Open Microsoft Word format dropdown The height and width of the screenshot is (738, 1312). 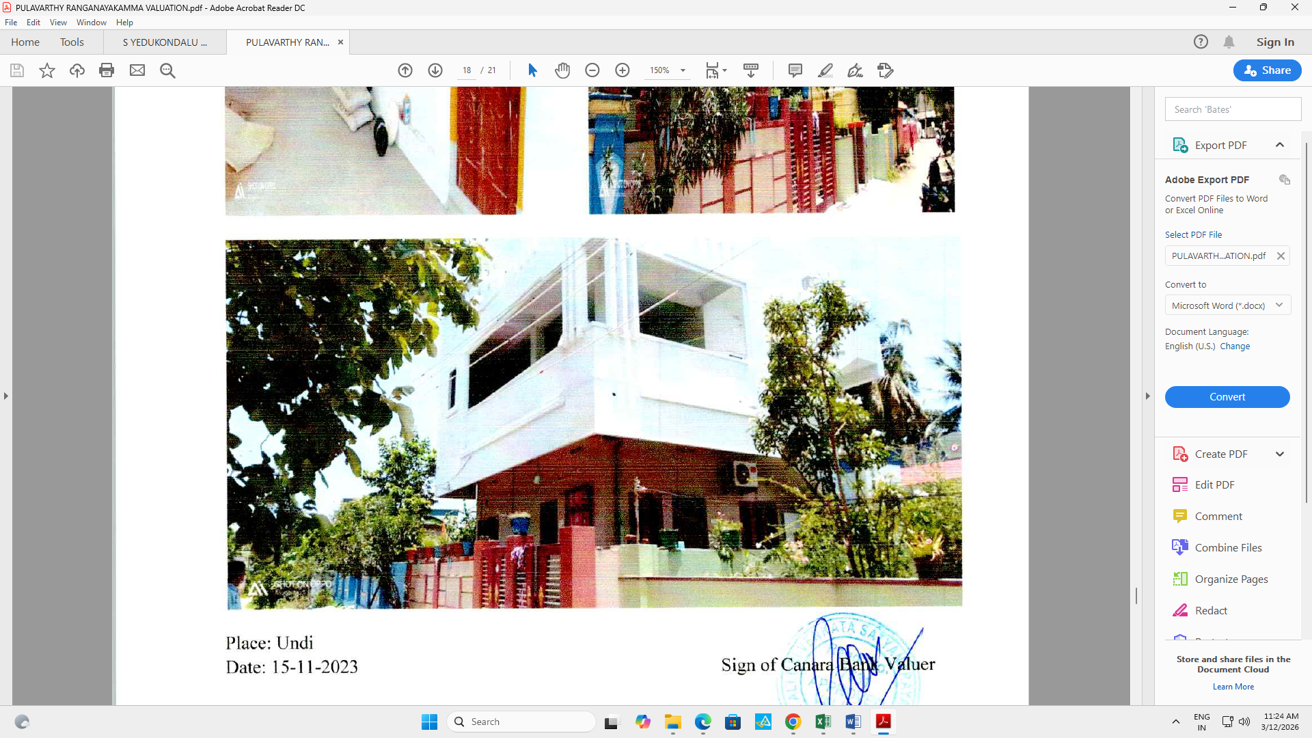[1227, 305]
